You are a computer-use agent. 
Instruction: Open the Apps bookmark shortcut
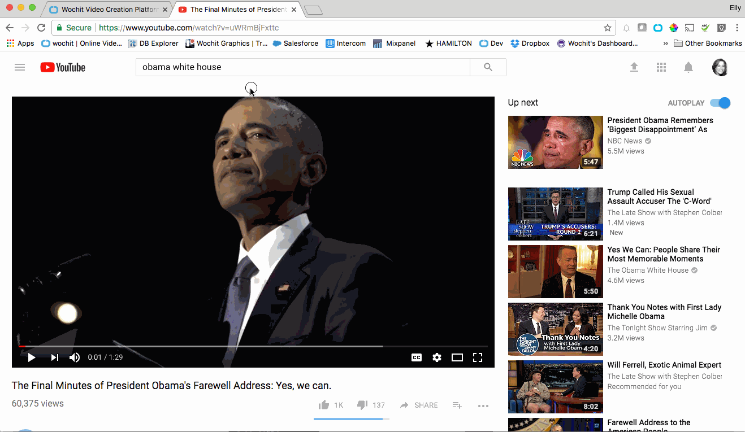click(x=20, y=43)
